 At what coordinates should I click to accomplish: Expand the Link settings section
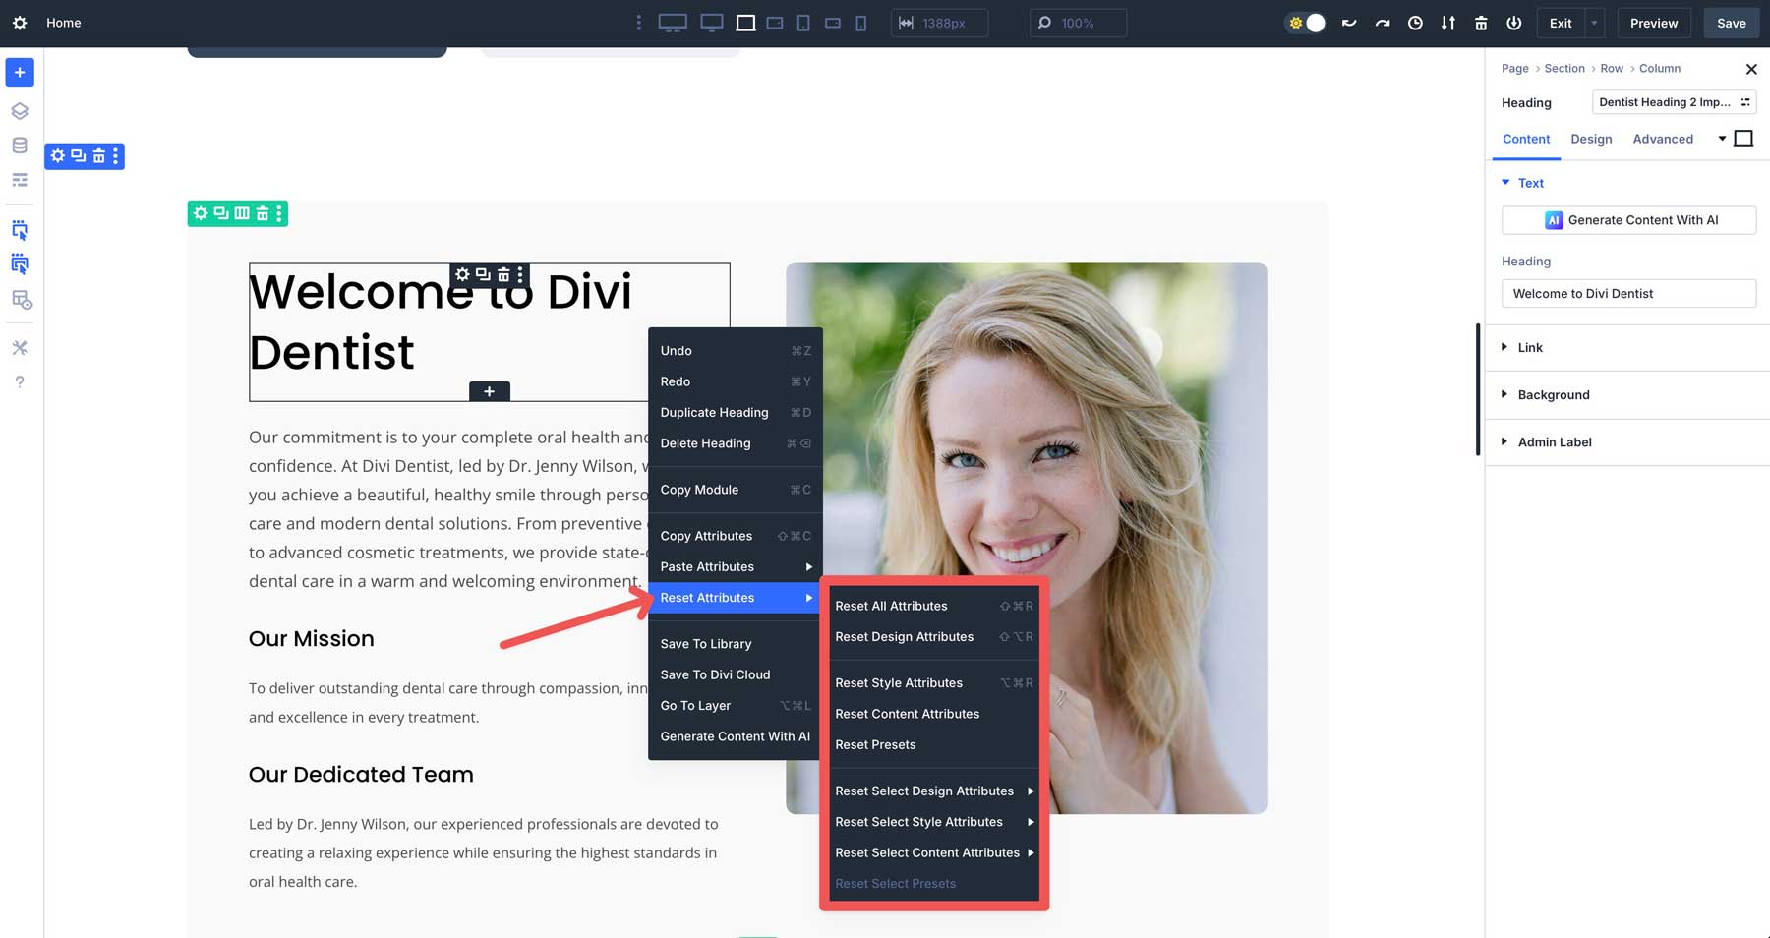[1530, 347]
